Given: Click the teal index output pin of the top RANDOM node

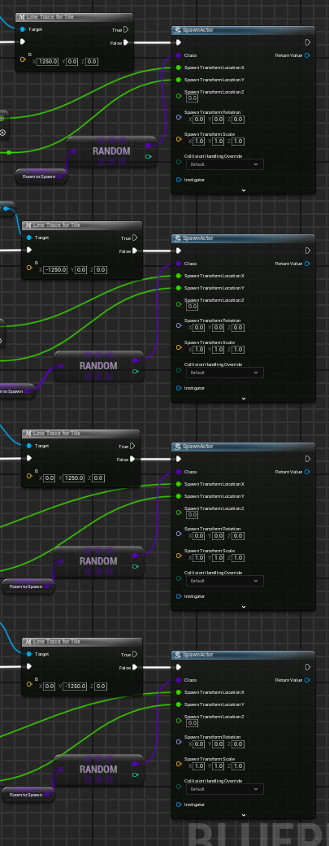Looking at the screenshot, I should [148, 157].
